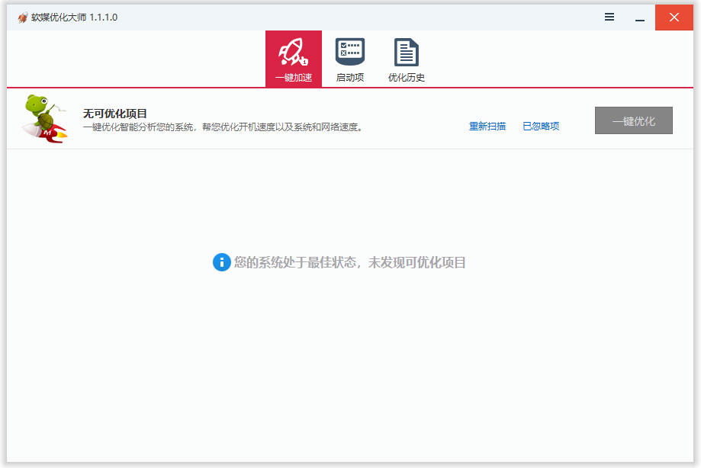Click the system status message text

[351, 261]
